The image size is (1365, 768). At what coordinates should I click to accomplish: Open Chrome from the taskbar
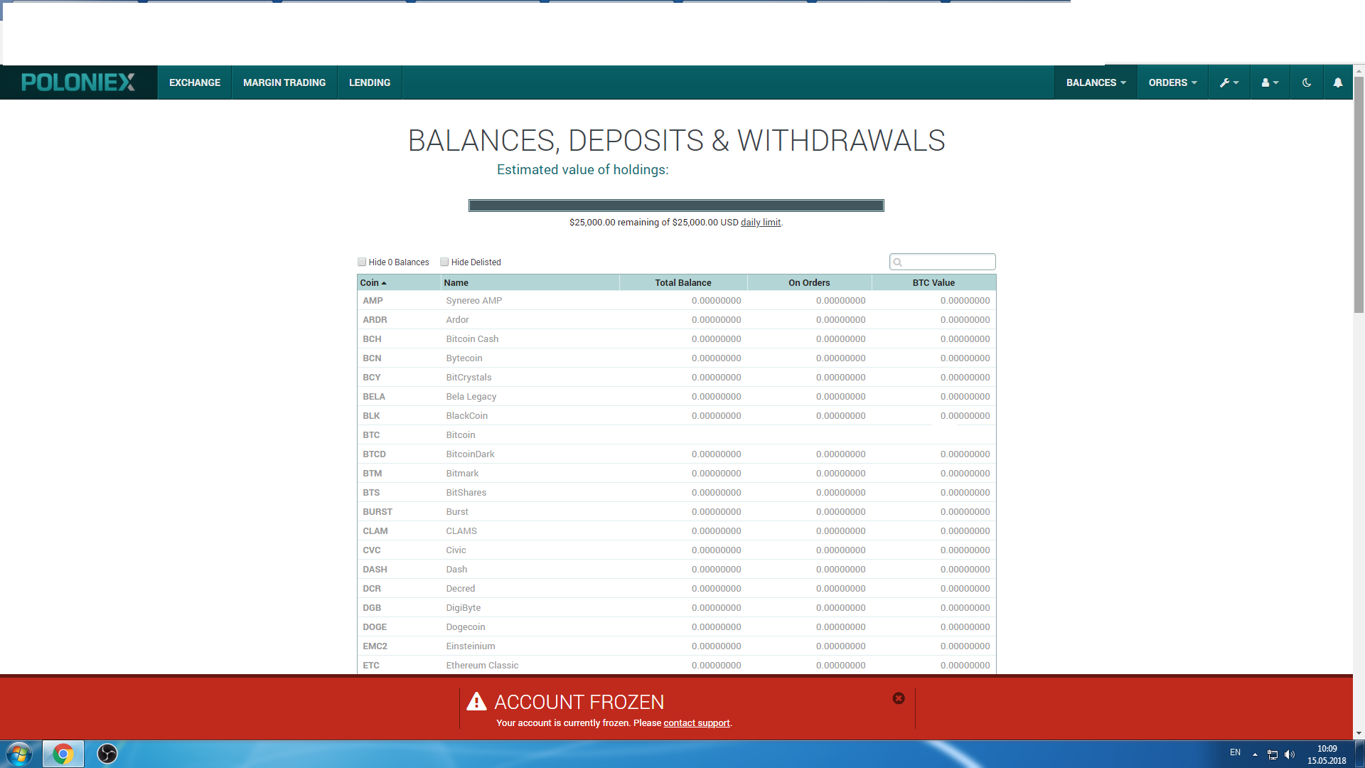[63, 754]
